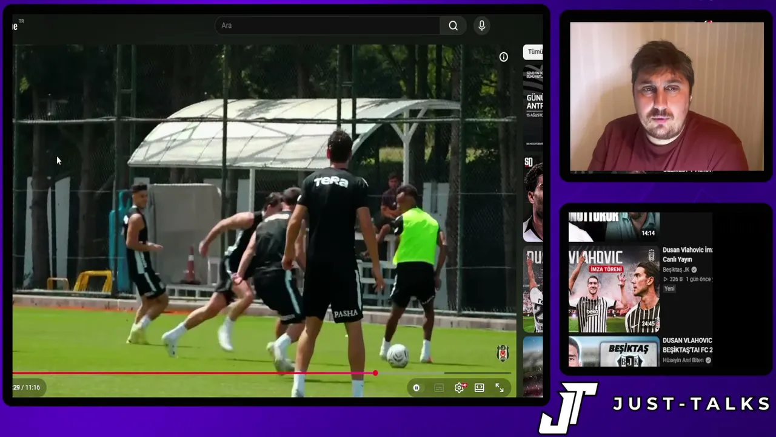
Task: Select the Tümü filter chip
Action: (533, 52)
